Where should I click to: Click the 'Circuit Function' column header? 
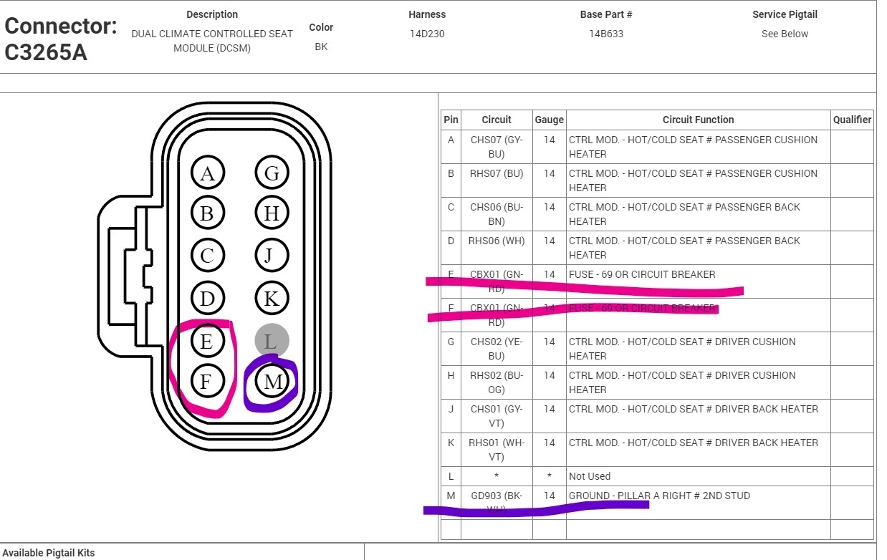click(698, 120)
